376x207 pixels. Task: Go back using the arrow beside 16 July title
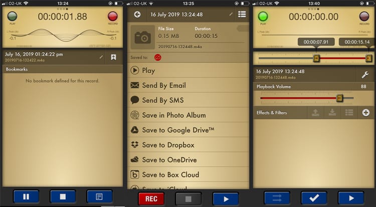[x=137, y=15]
